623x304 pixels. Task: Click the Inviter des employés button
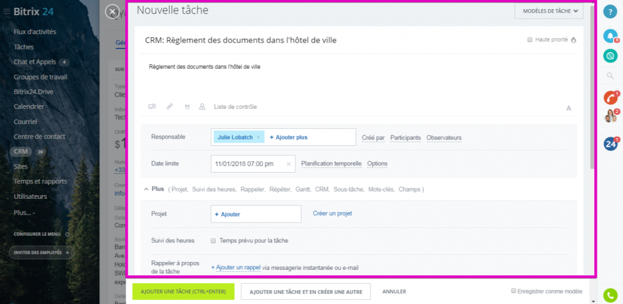[x=41, y=252]
